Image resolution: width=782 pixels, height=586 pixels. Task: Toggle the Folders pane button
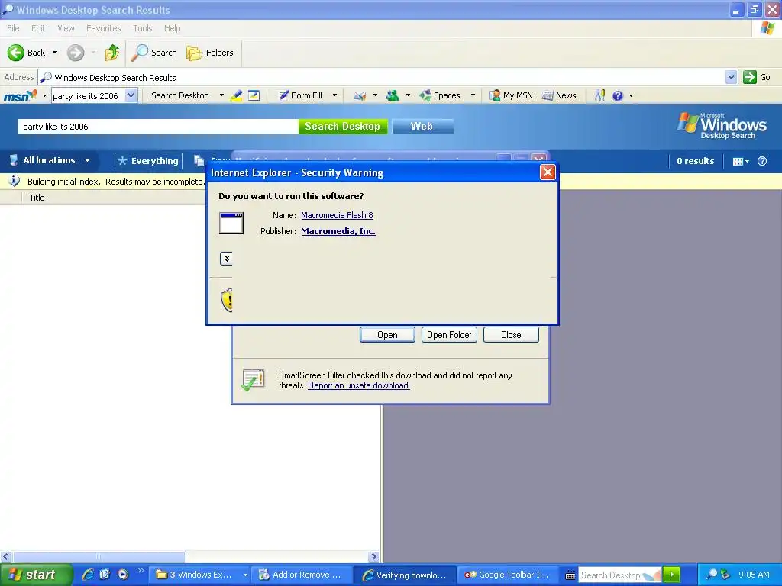(x=209, y=53)
